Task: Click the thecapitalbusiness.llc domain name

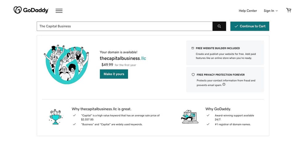Action: coord(123,58)
